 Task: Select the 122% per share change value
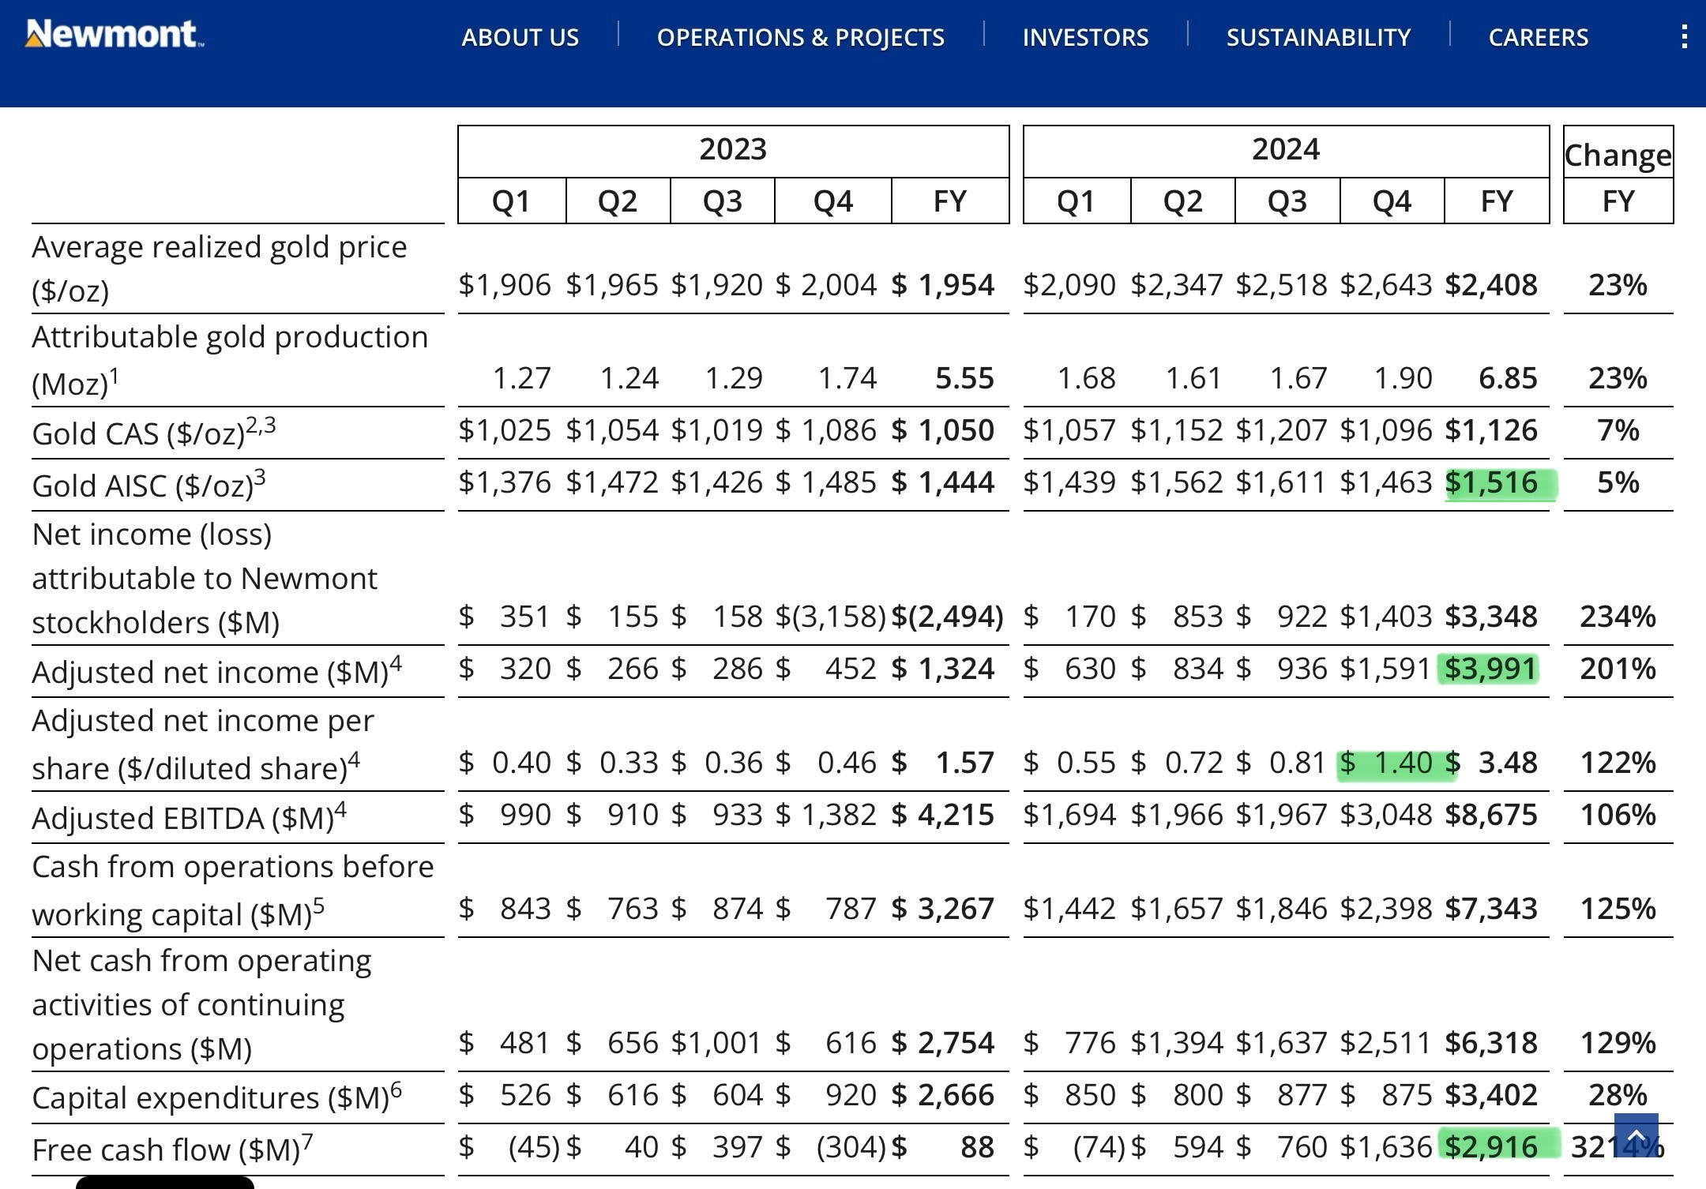[1618, 763]
